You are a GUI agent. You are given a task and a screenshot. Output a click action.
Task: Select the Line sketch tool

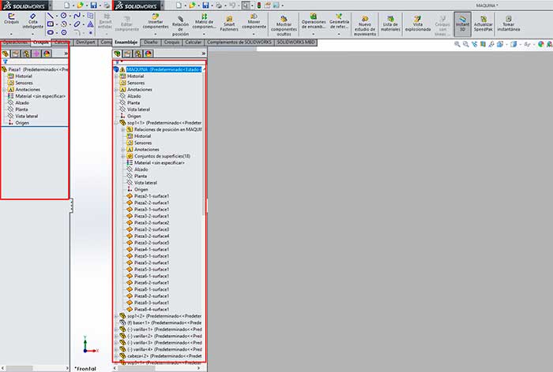(x=51, y=16)
